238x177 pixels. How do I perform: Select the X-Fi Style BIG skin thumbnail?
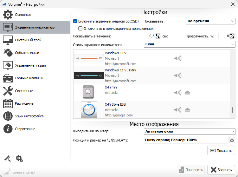click(89, 110)
